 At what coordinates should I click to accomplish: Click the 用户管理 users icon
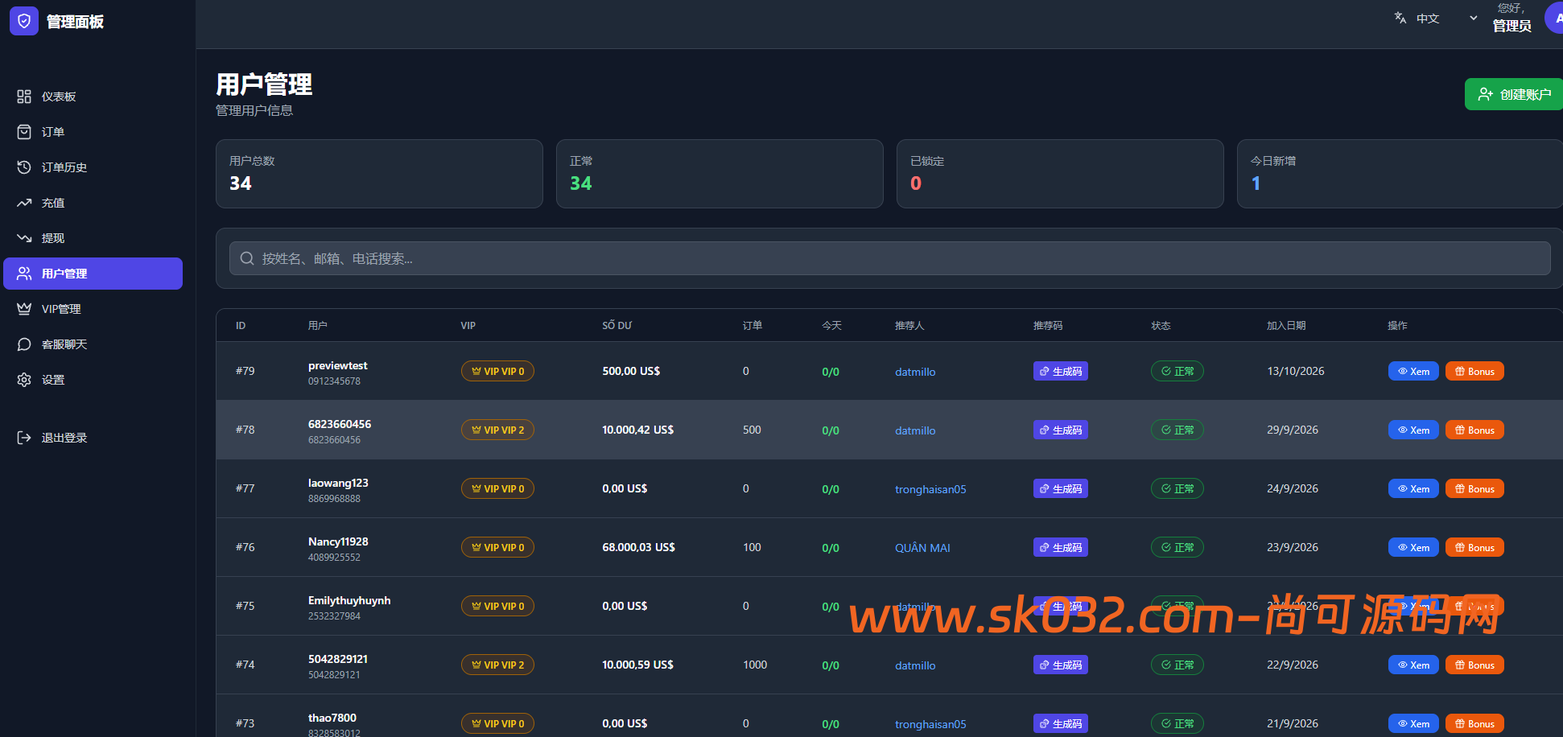click(24, 274)
